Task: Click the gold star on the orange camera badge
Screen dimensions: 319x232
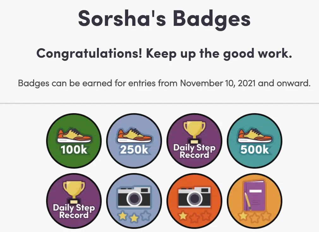Action: pyautogui.click(x=183, y=216)
